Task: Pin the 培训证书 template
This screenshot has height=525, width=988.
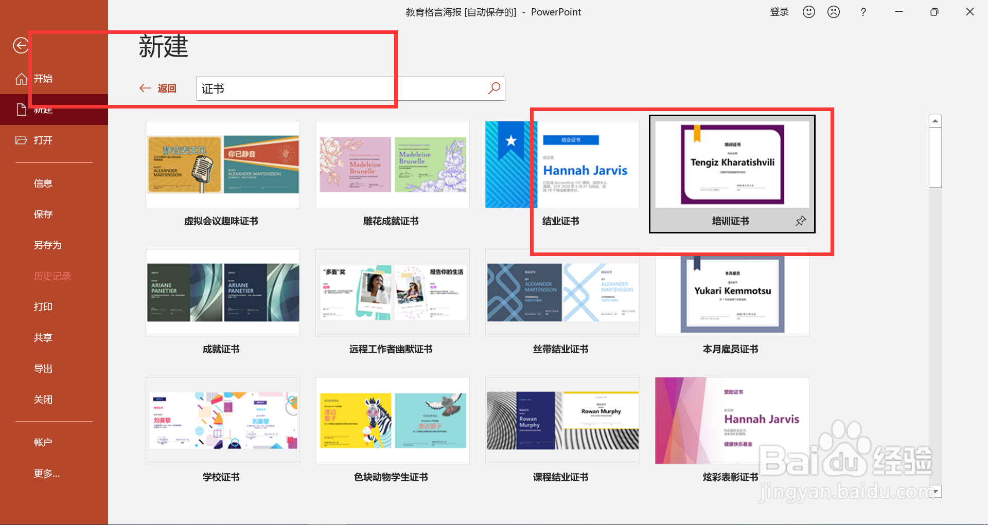Action: [801, 221]
